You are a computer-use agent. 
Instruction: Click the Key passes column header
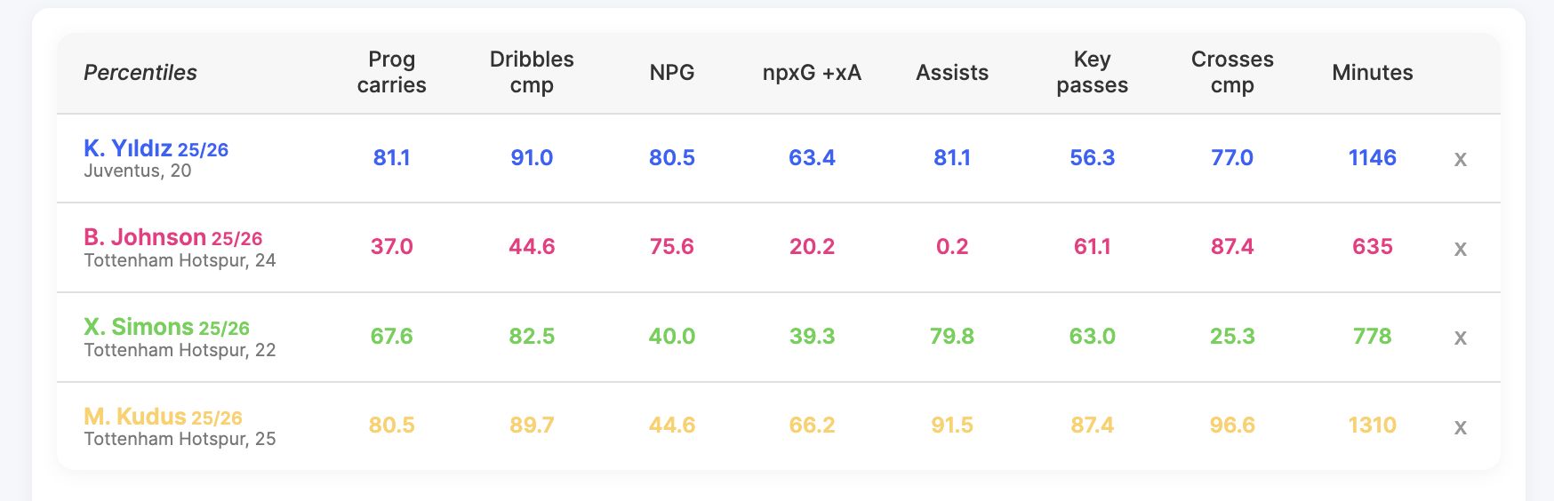[1092, 73]
